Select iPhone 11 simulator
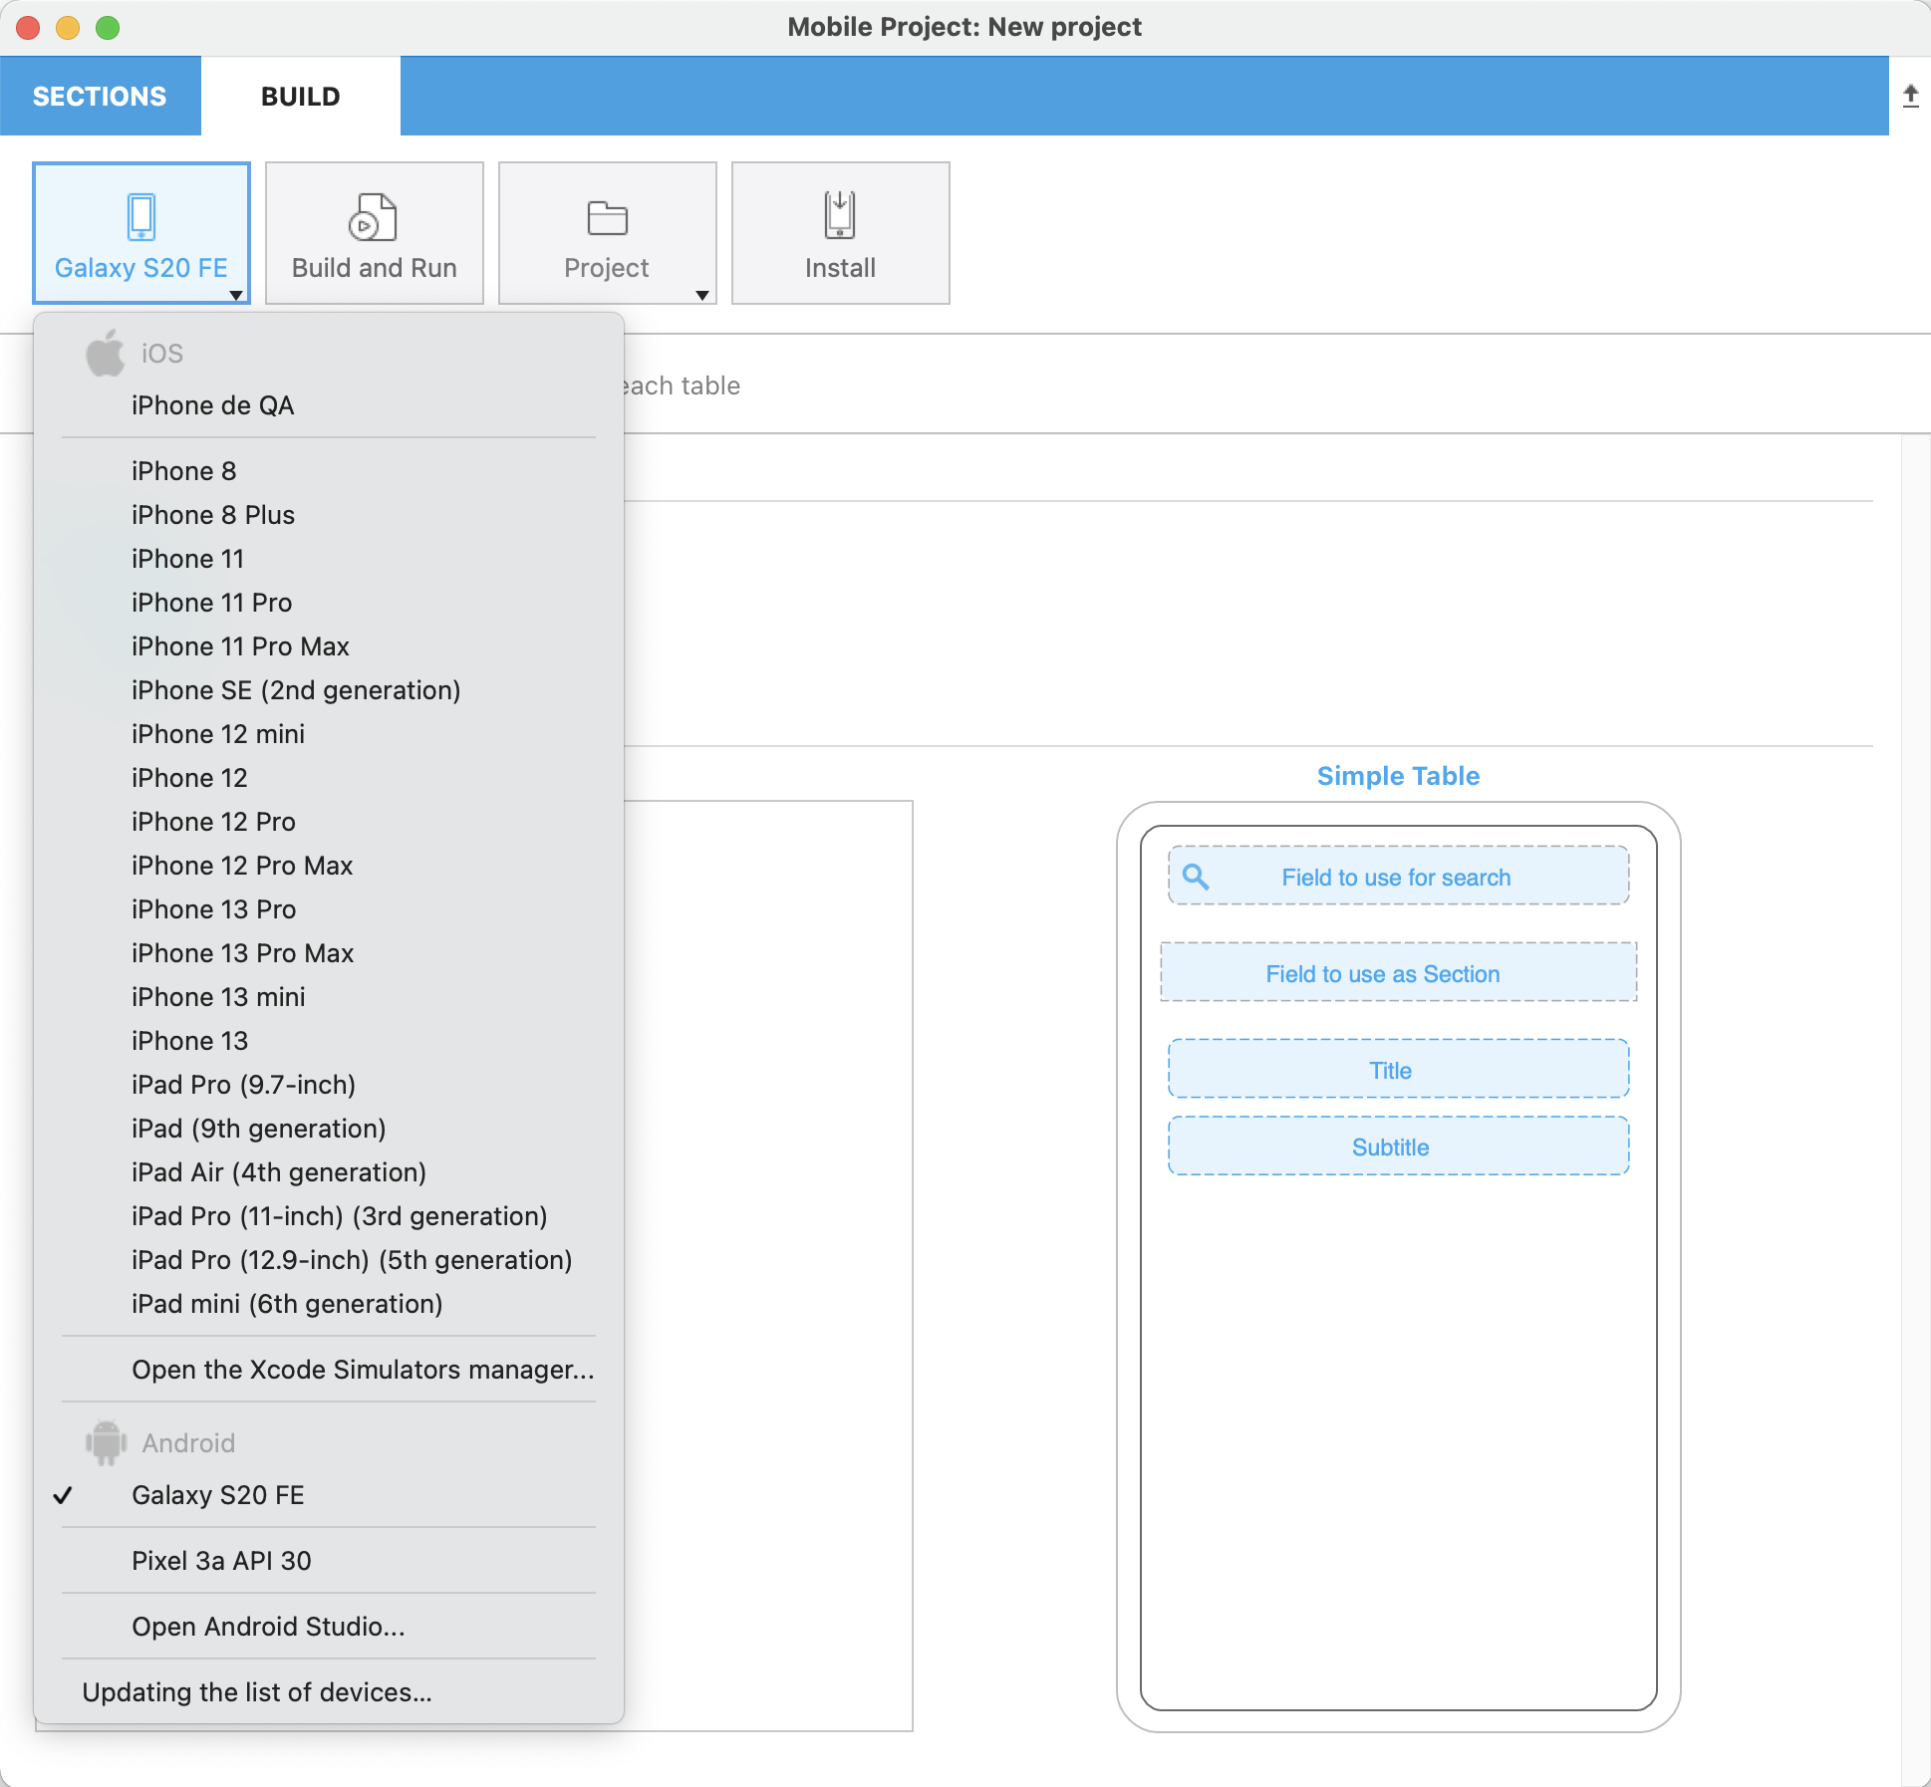1931x1787 pixels. click(329, 559)
